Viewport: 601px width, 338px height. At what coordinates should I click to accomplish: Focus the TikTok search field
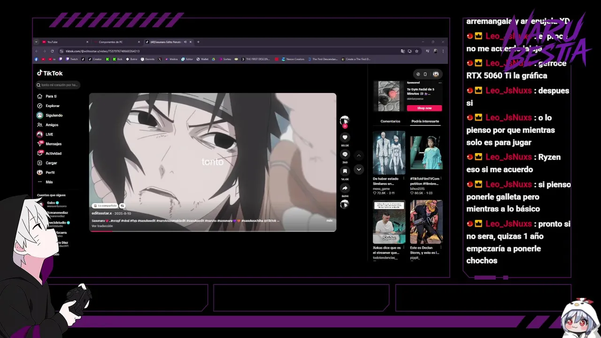tap(58, 85)
